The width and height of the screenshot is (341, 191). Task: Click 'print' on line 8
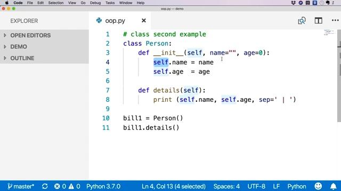point(163,100)
